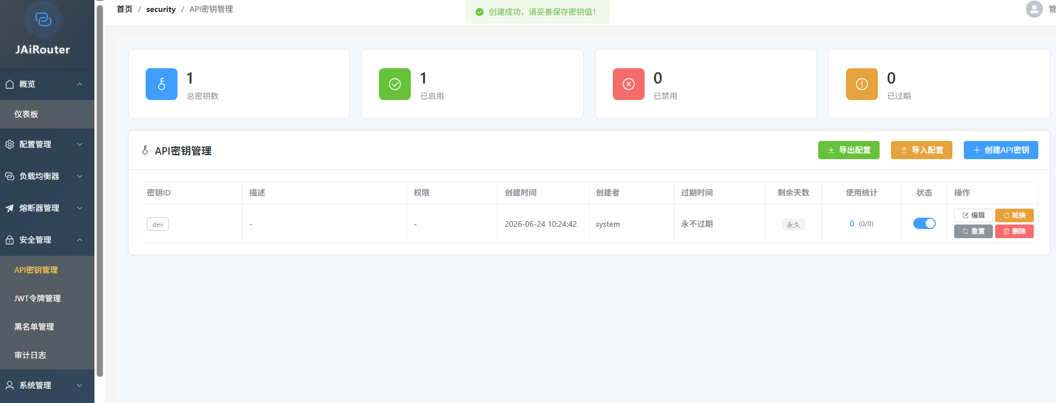Open JWT令牌管理 in the sidebar
This screenshot has height=403, width=1056.
tap(47, 298)
